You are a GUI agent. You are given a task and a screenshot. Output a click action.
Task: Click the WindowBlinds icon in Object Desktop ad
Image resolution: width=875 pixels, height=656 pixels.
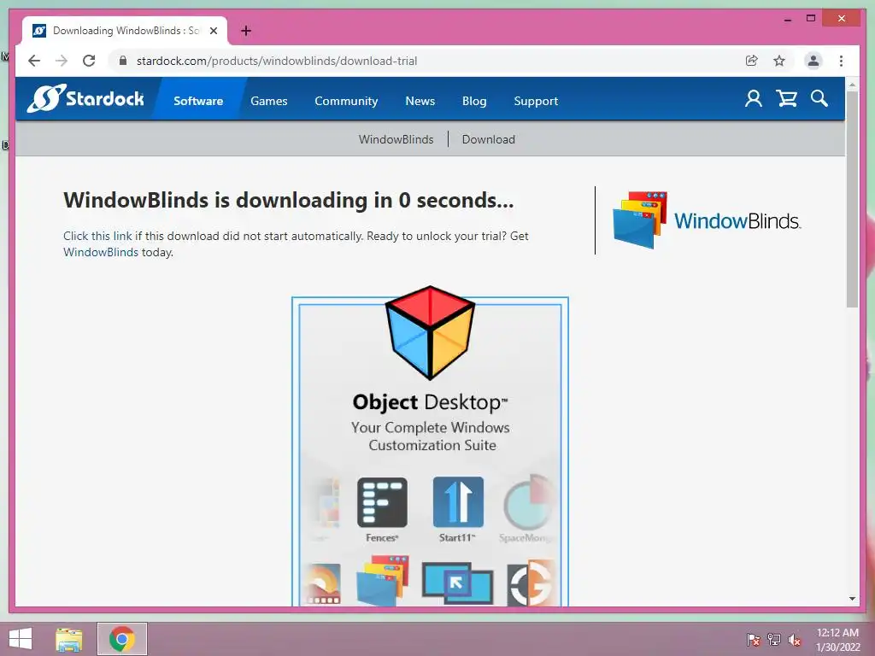tap(383, 580)
